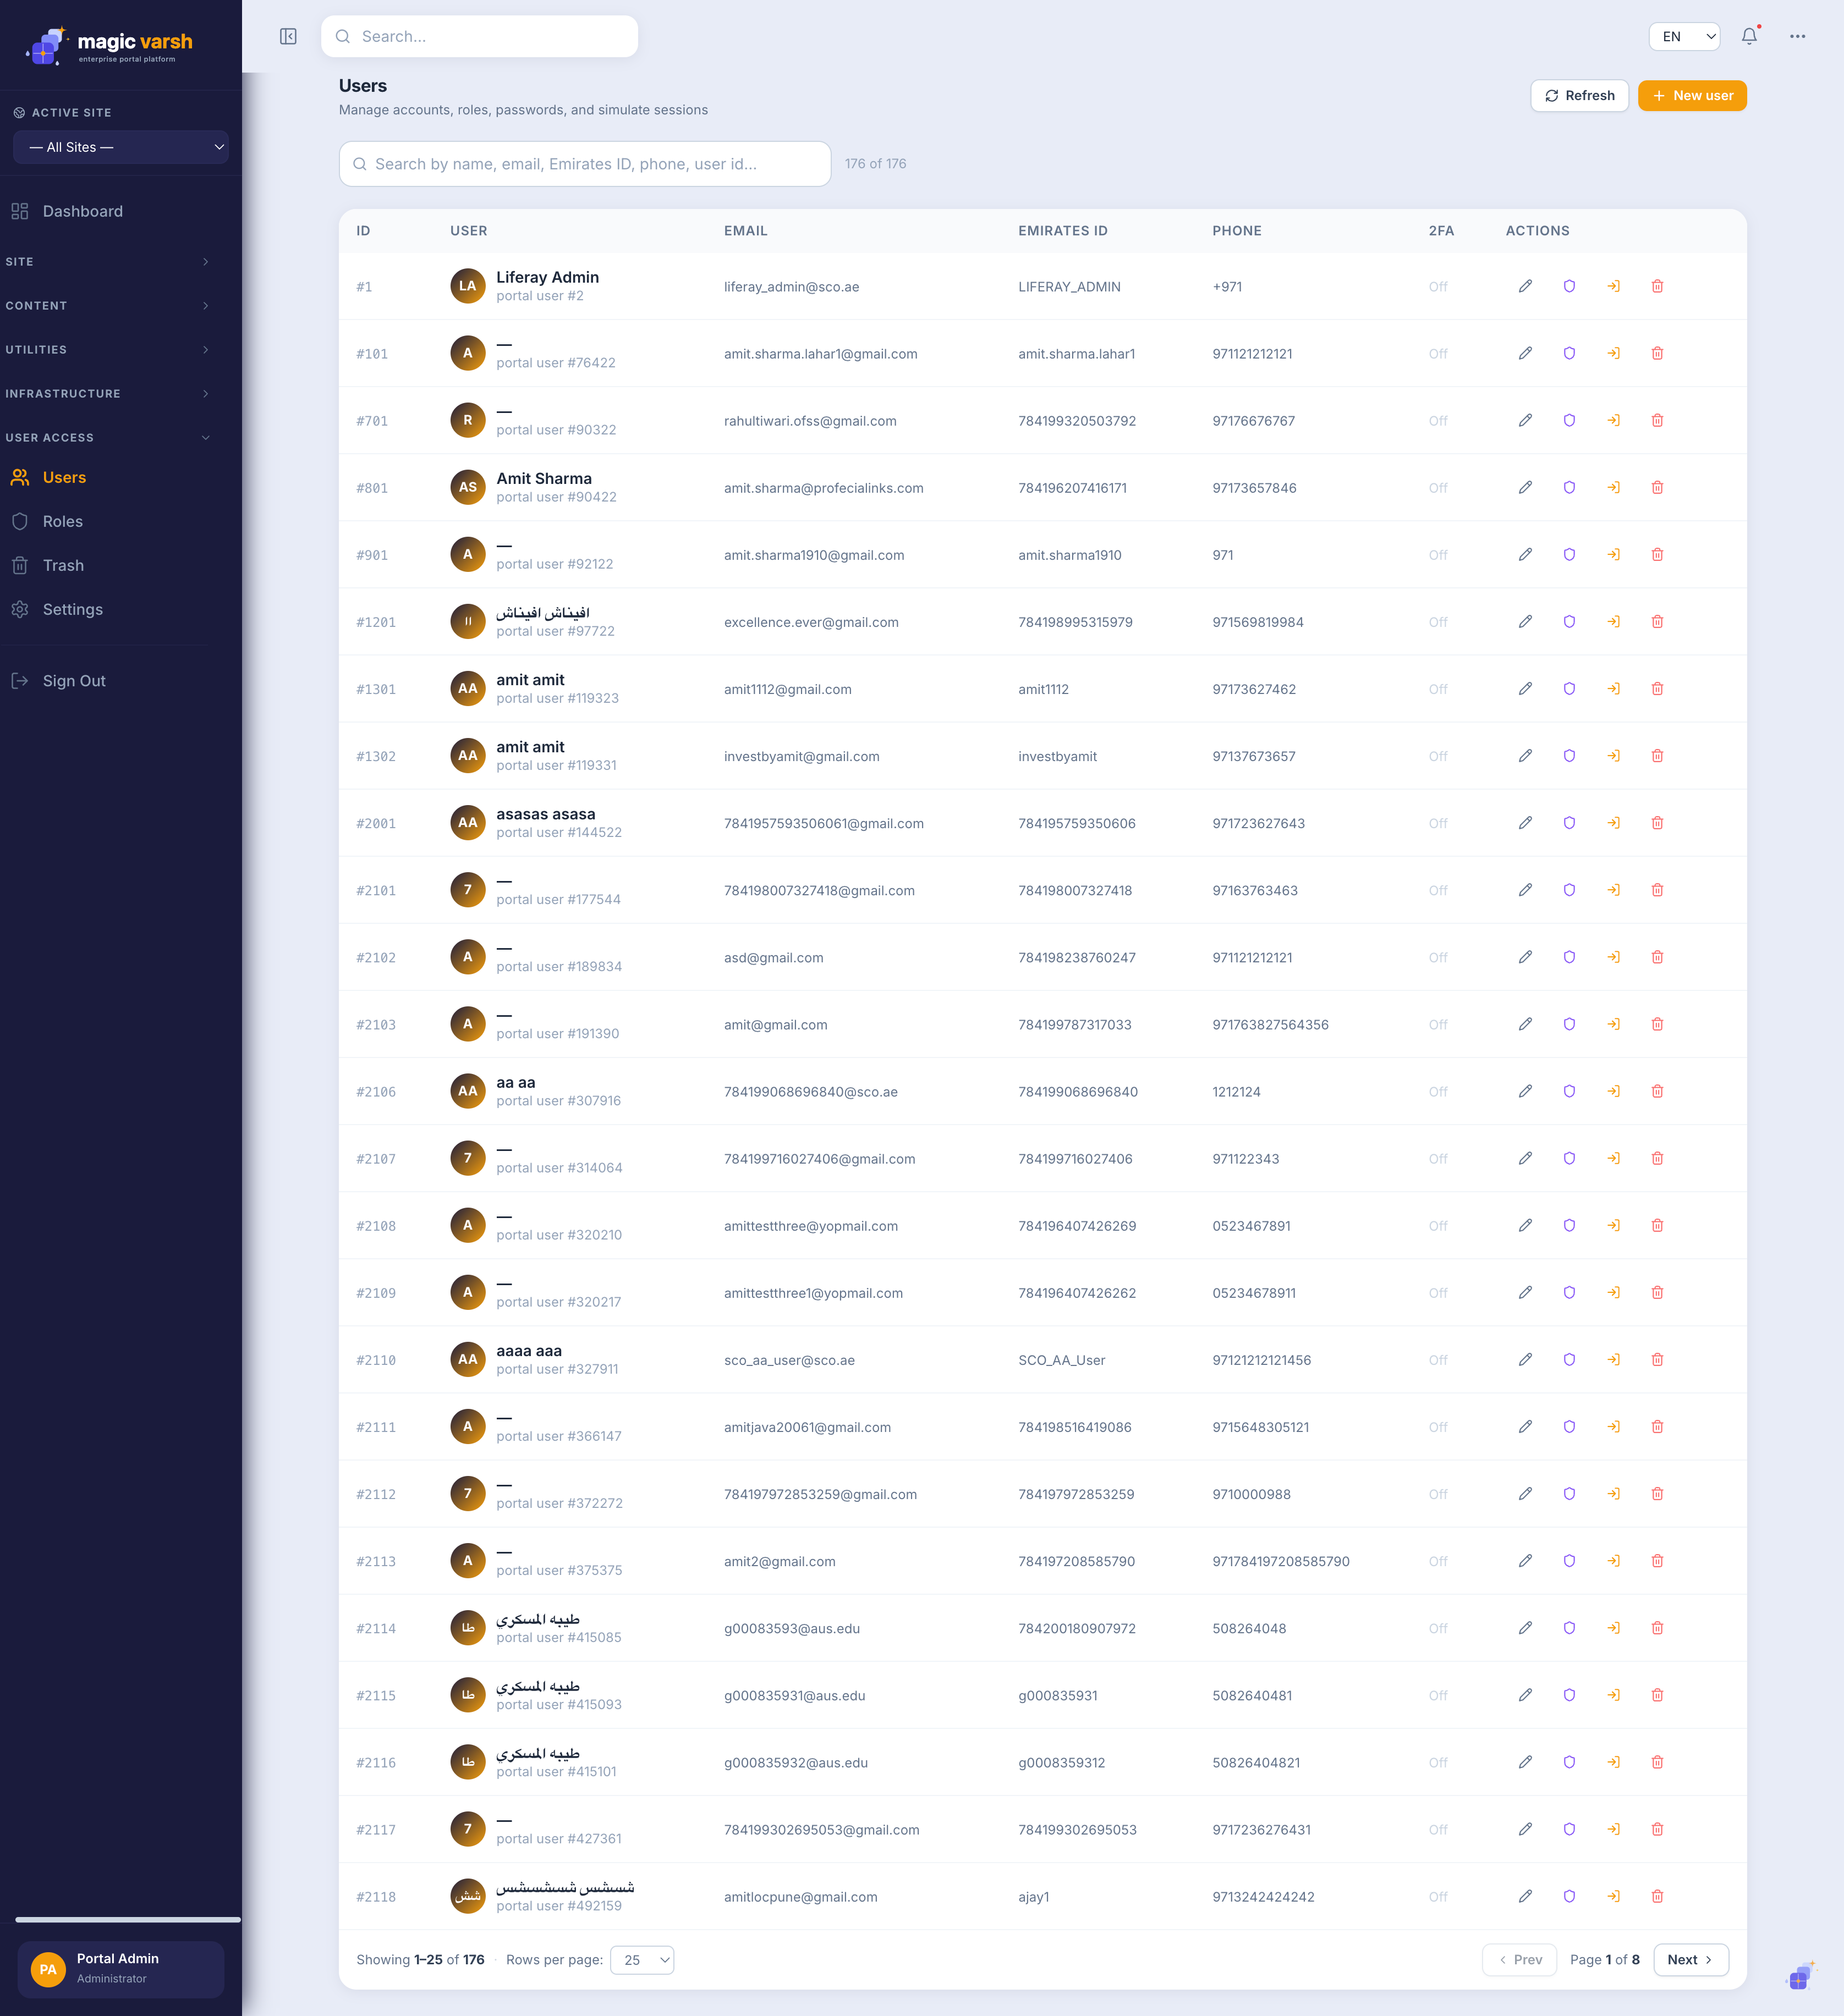Click email g000835932@aus.edu
Viewport: 1844px width, 2016px height.
[795, 1762]
